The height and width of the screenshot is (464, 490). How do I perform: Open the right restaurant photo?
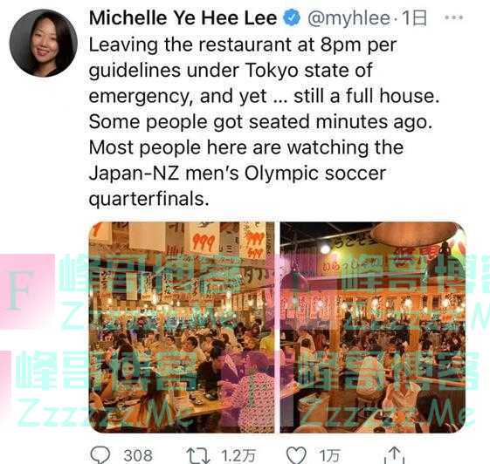[373, 327]
